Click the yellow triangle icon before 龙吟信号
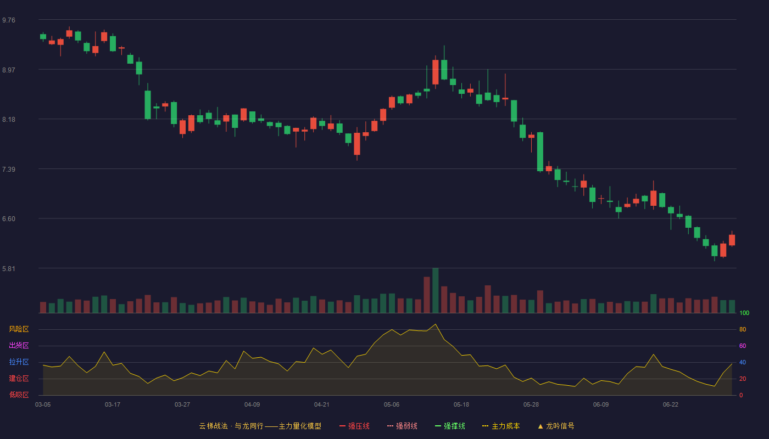Screen dimensions: 769x439 540,426
